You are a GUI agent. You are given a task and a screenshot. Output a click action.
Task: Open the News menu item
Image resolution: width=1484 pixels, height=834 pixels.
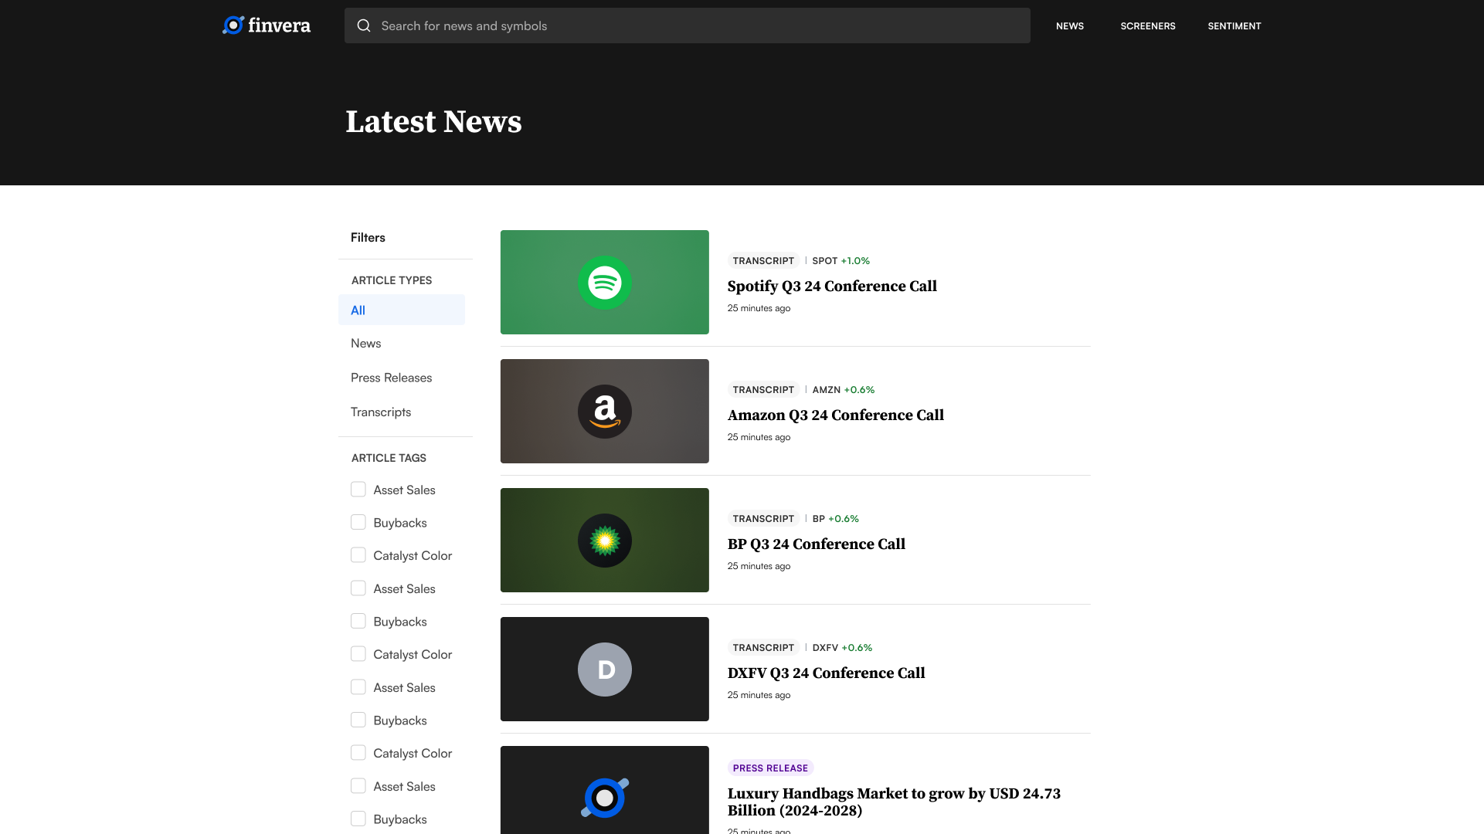click(1069, 26)
